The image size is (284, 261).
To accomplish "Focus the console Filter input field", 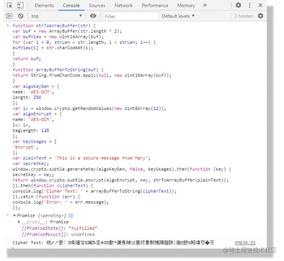I will coord(131,16).
